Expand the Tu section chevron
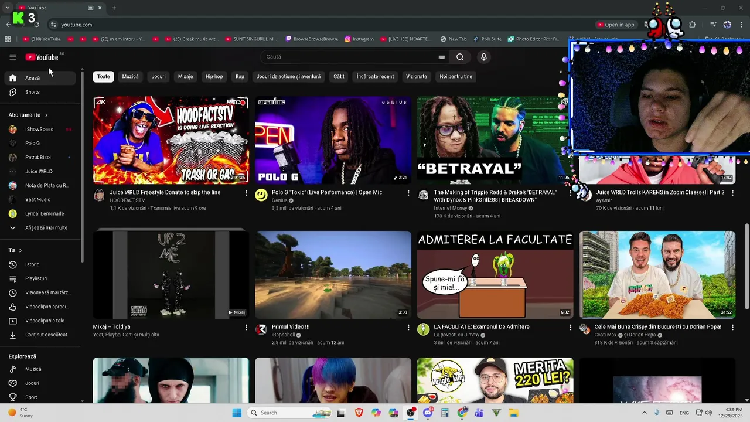Viewport: 750px width, 422px height. pos(21,250)
